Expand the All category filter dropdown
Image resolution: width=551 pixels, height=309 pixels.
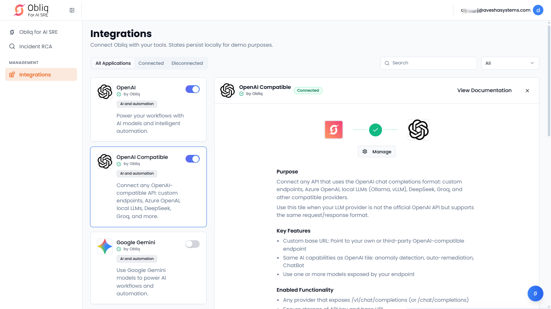click(510, 63)
